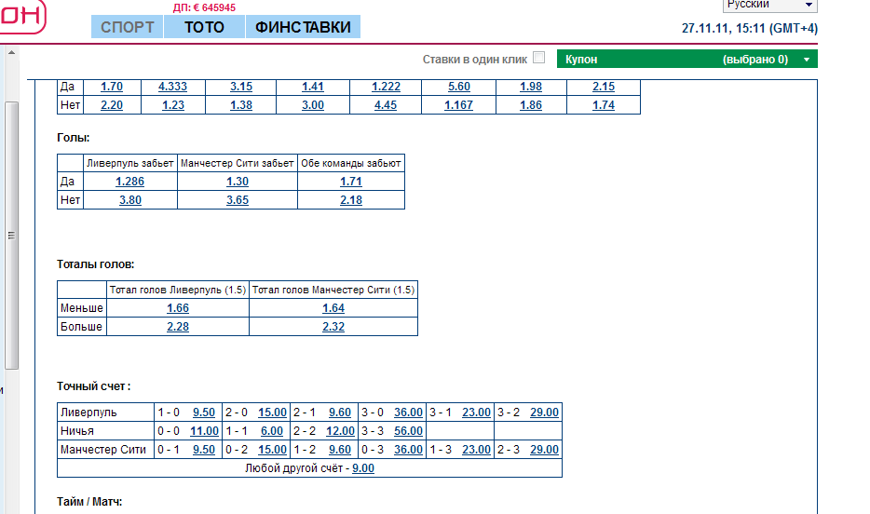The height and width of the screenshot is (514, 870).
Task: Select Любой другой счёт odds 9.00
Action: 363,468
